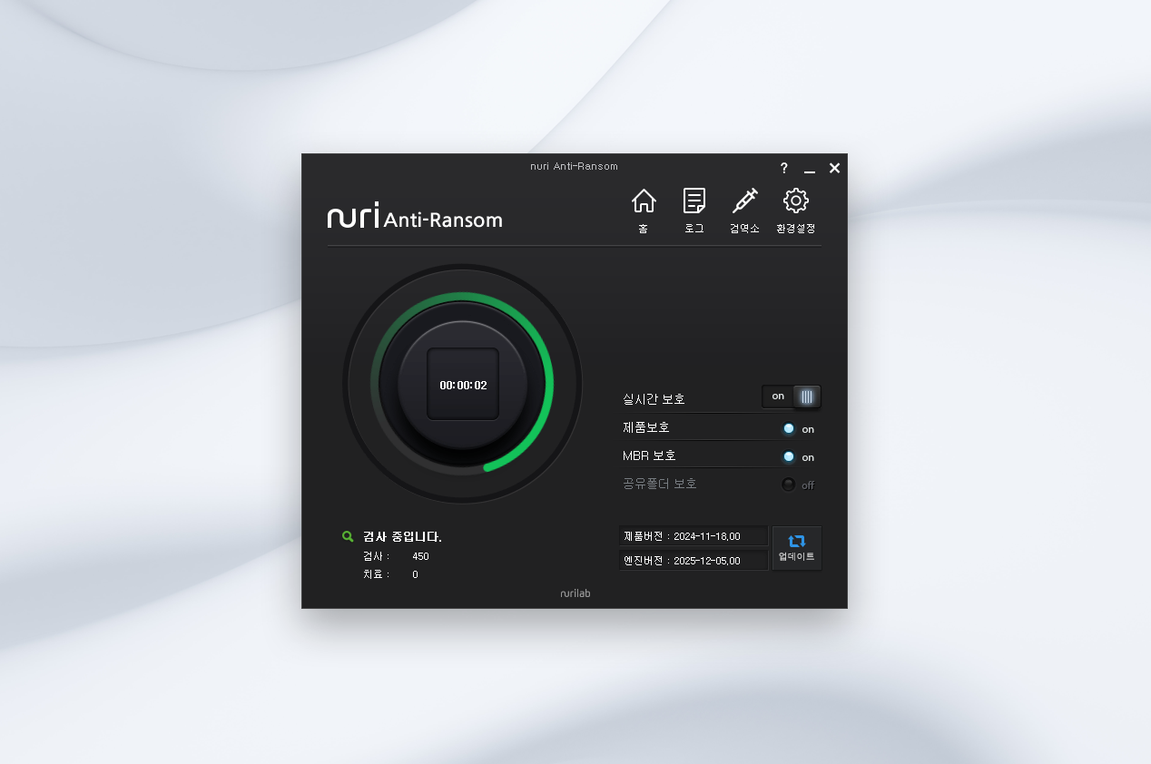
Task: Click the central scan timer button
Action: (463, 385)
